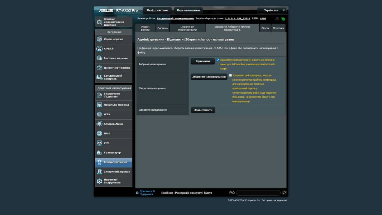The width and height of the screenshot is (382, 215).
Task: Click the FAQ search magnifier icon
Action: click(284, 193)
